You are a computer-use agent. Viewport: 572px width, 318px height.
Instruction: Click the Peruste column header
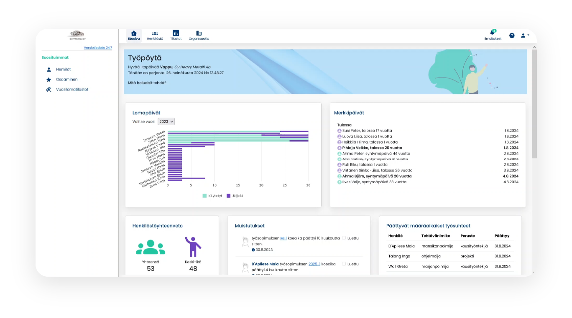(467, 236)
